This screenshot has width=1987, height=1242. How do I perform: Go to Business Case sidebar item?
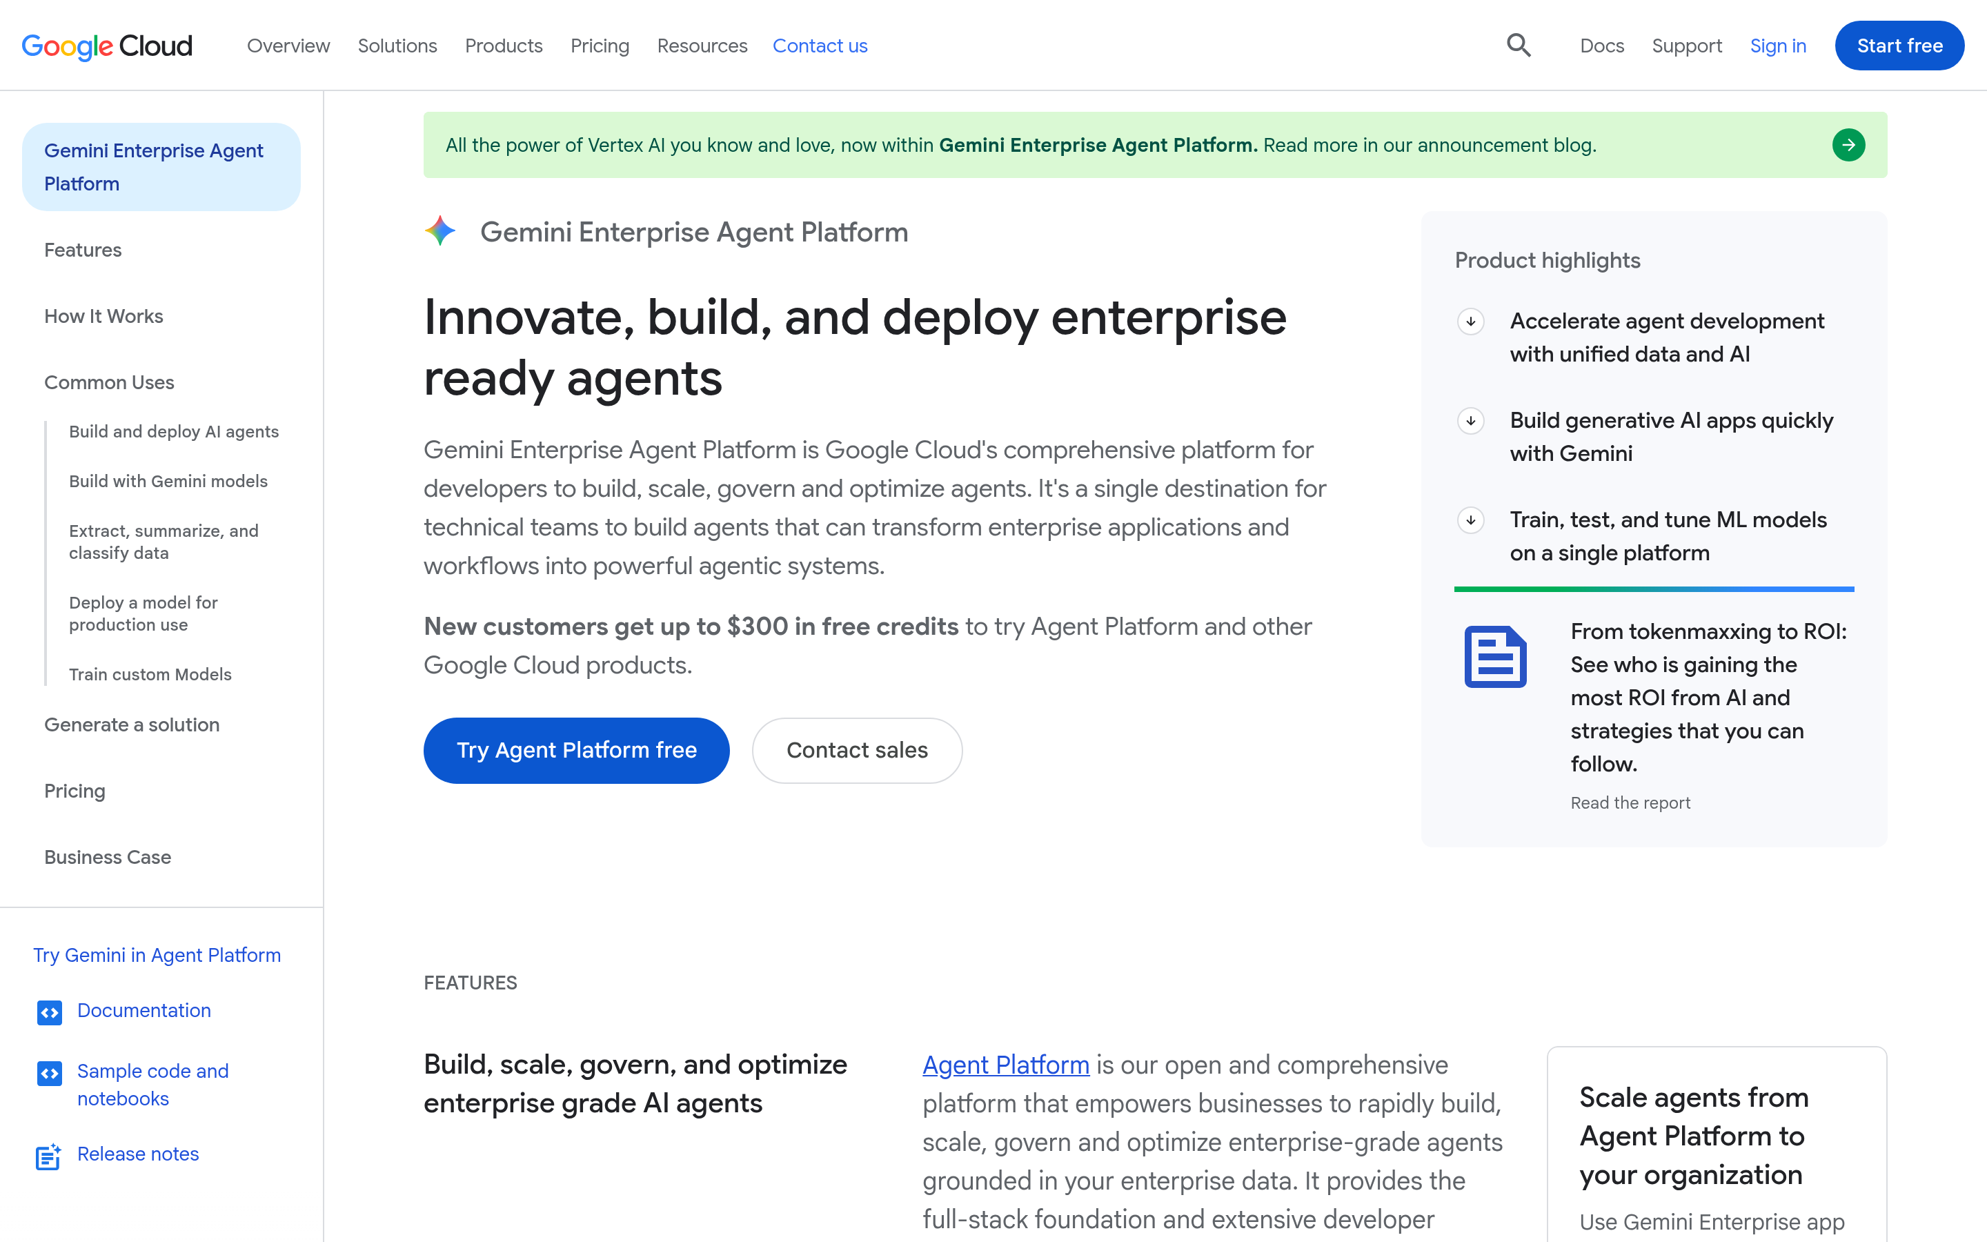tap(108, 857)
